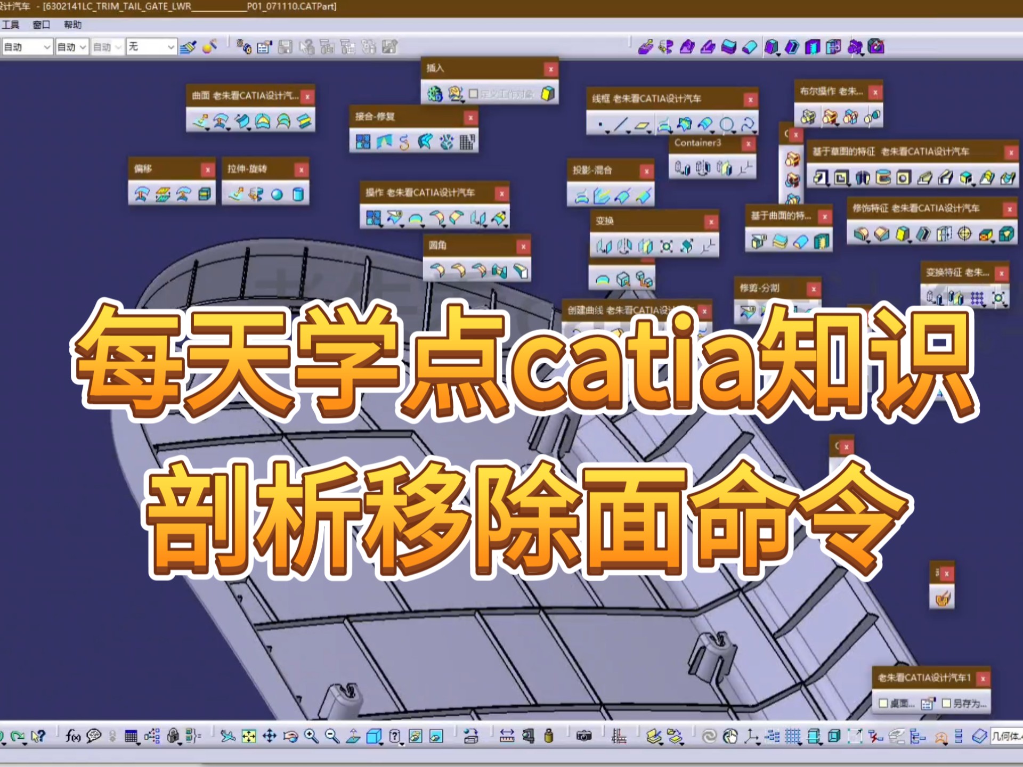Screen dimensions: 1023x767
Task: Click the Cylinder icon in 拉伸-旋转 toolbar
Action: 298,194
